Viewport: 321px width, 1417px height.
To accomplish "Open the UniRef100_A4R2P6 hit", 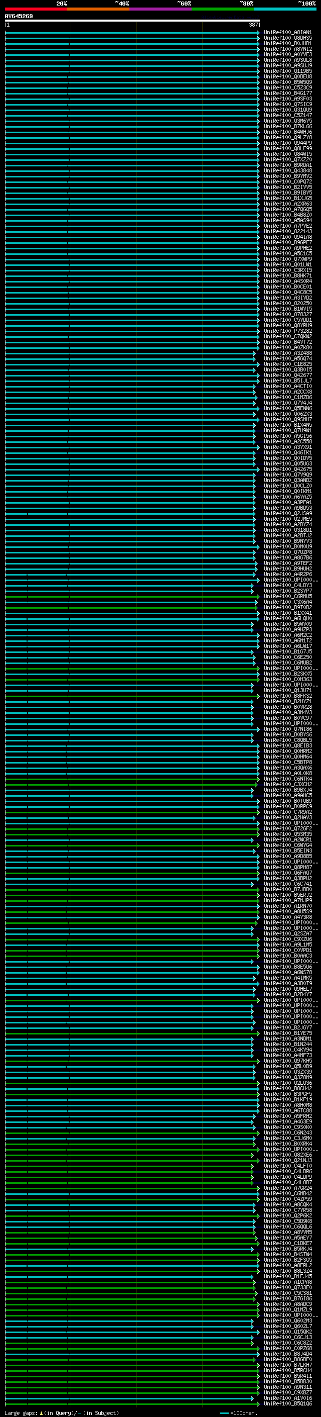I will pyautogui.click(x=287, y=574).
